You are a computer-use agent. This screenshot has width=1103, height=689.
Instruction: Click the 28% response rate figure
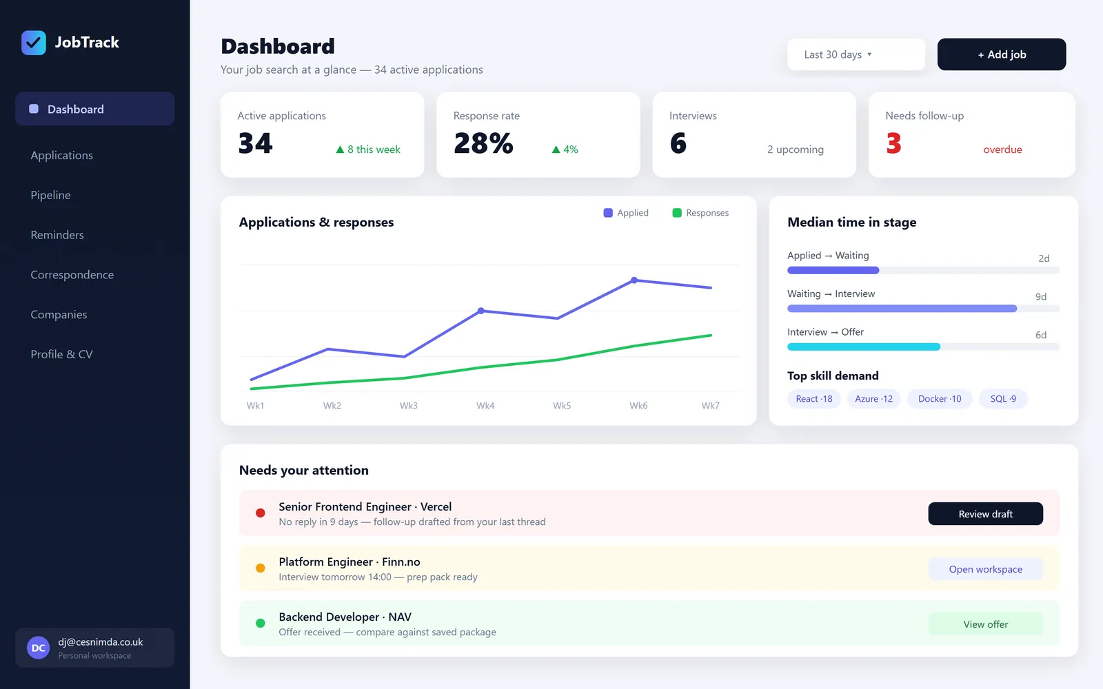483,143
